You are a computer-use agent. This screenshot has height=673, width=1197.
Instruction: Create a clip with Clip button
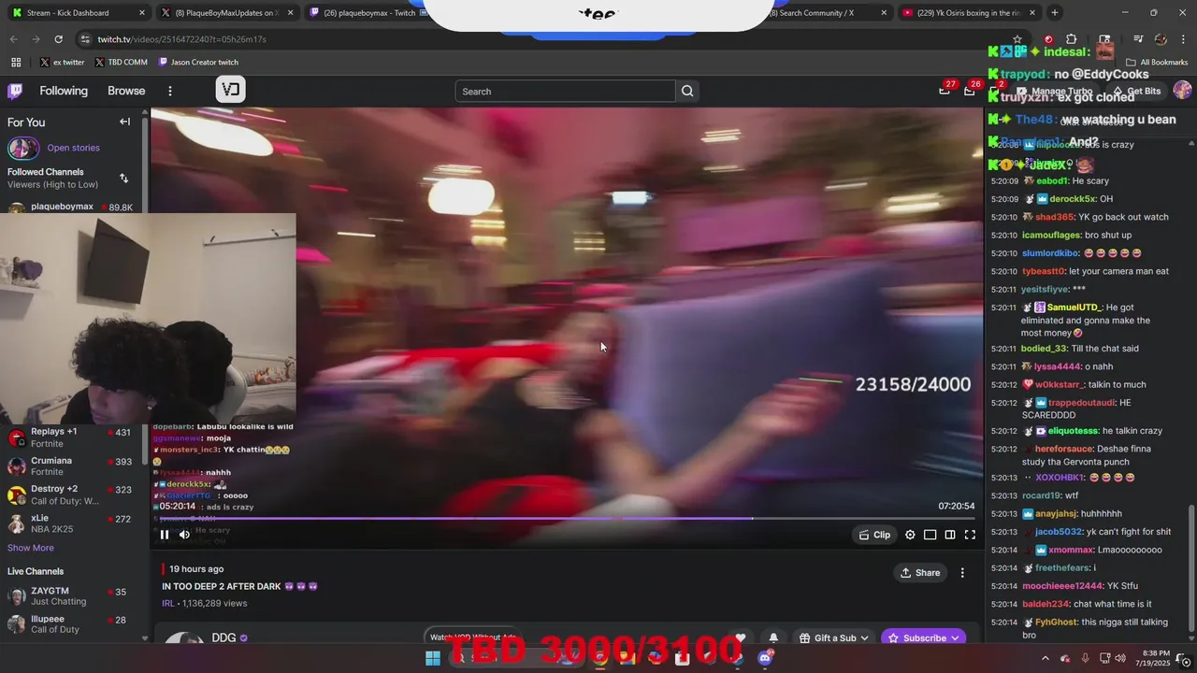click(x=874, y=535)
